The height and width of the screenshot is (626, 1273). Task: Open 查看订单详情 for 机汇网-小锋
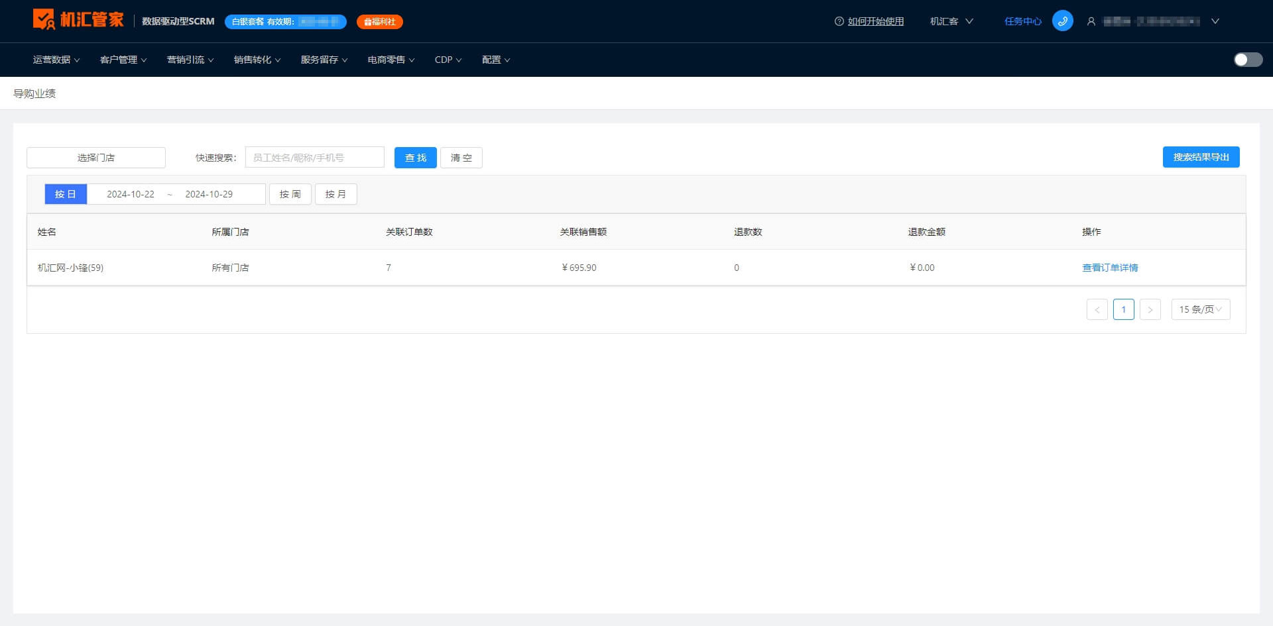pos(1110,268)
